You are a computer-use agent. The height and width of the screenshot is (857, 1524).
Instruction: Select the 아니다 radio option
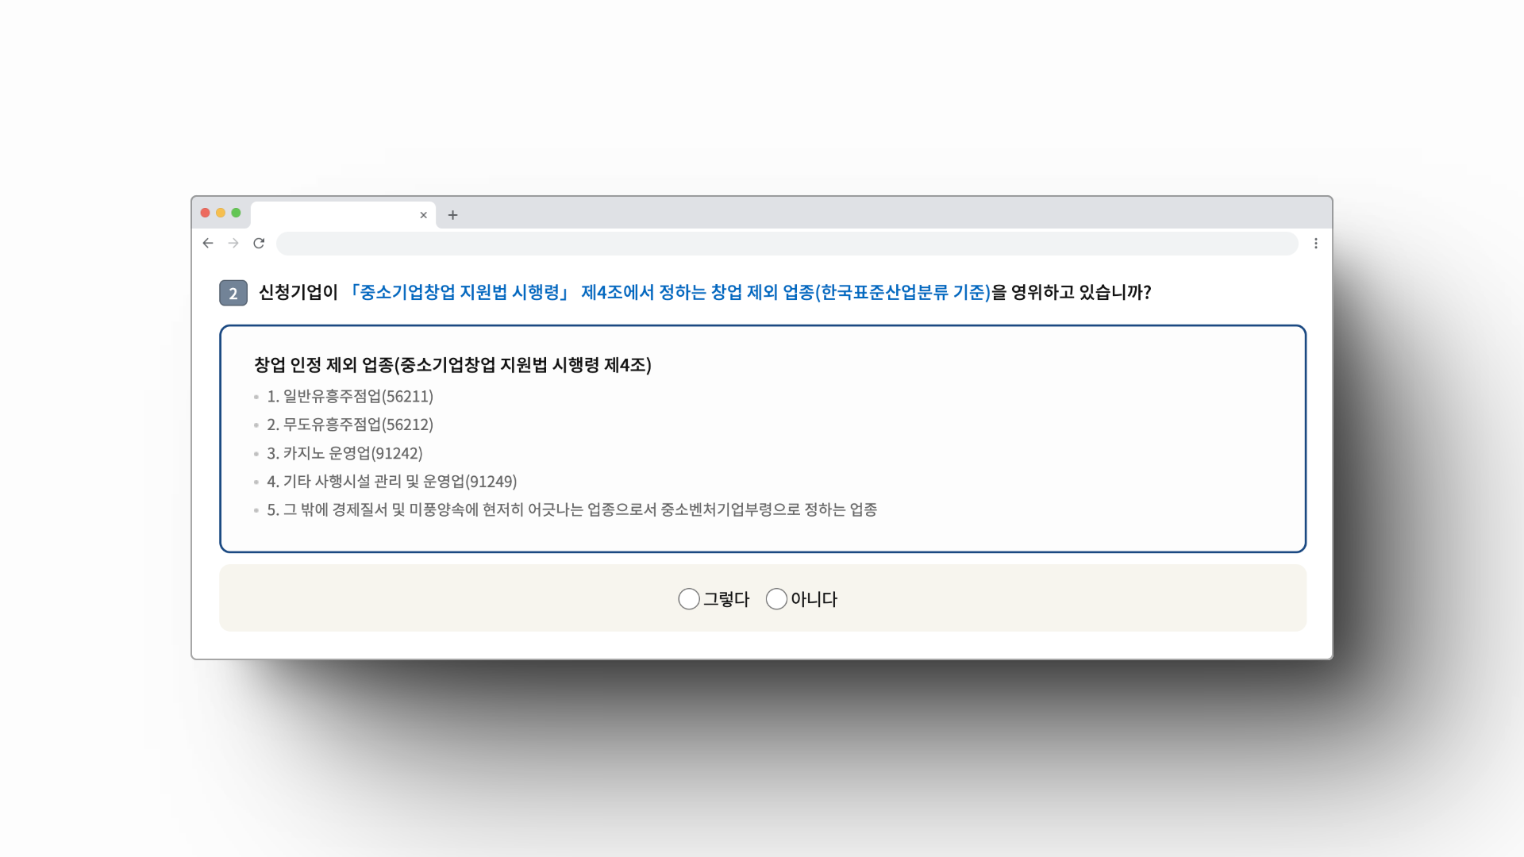pos(776,599)
